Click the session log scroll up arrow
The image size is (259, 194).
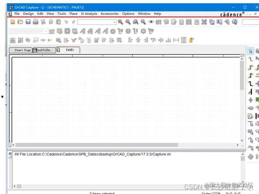click(x=242, y=154)
